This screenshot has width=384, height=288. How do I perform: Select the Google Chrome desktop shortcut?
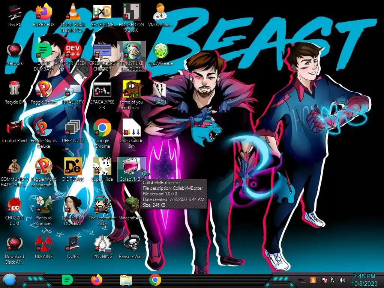(x=102, y=134)
